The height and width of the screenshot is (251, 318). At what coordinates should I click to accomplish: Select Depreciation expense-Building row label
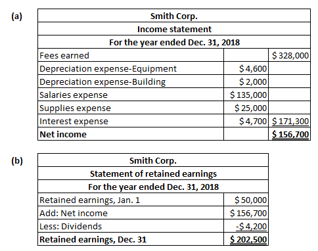[131, 81]
